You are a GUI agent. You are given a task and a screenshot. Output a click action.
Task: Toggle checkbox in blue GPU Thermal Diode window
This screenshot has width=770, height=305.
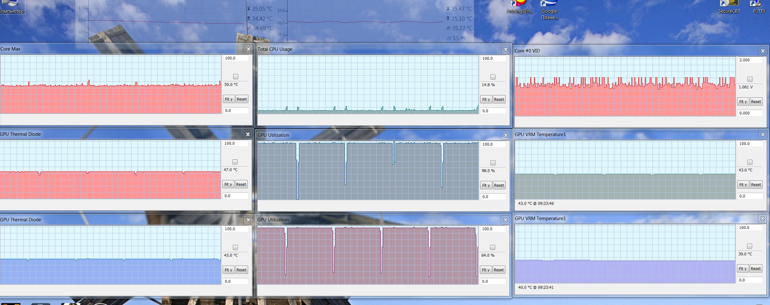(235, 247)
